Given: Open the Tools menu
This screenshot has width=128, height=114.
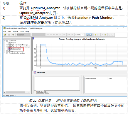Looking at the screenshot, I should pyautogui.click(x=21, y=32).
